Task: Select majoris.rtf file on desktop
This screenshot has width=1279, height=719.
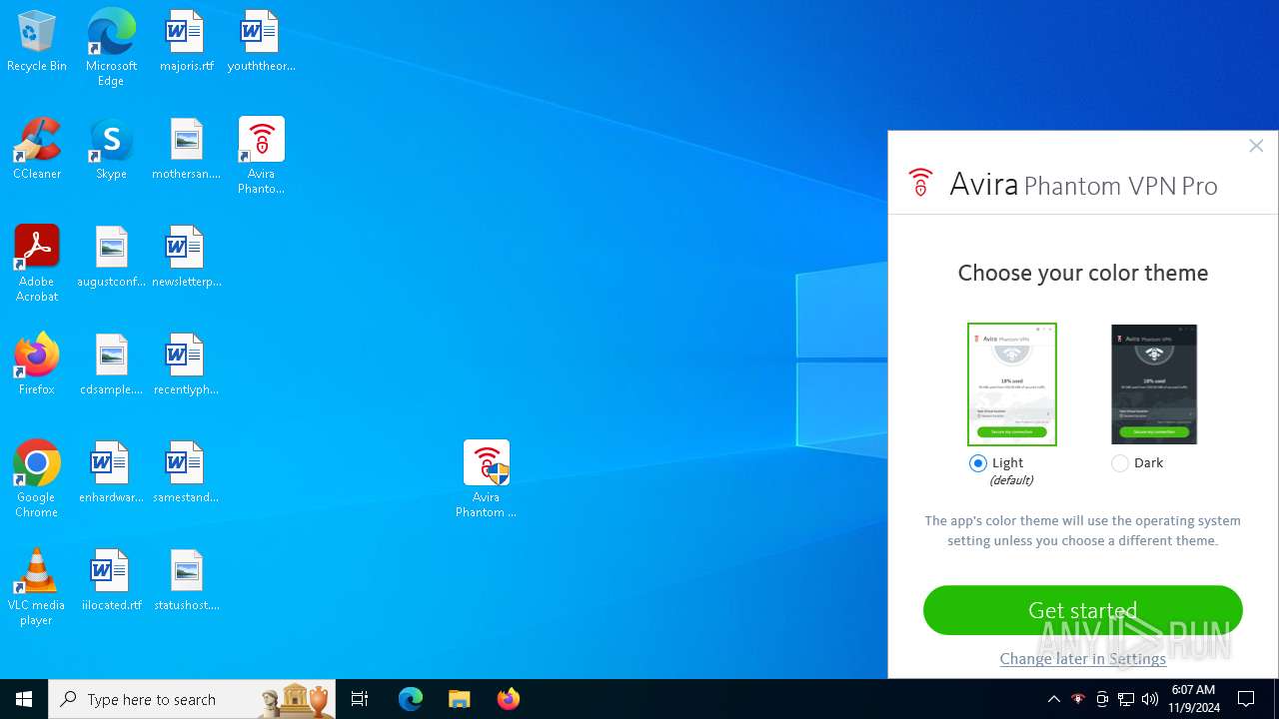Action: 186,42
